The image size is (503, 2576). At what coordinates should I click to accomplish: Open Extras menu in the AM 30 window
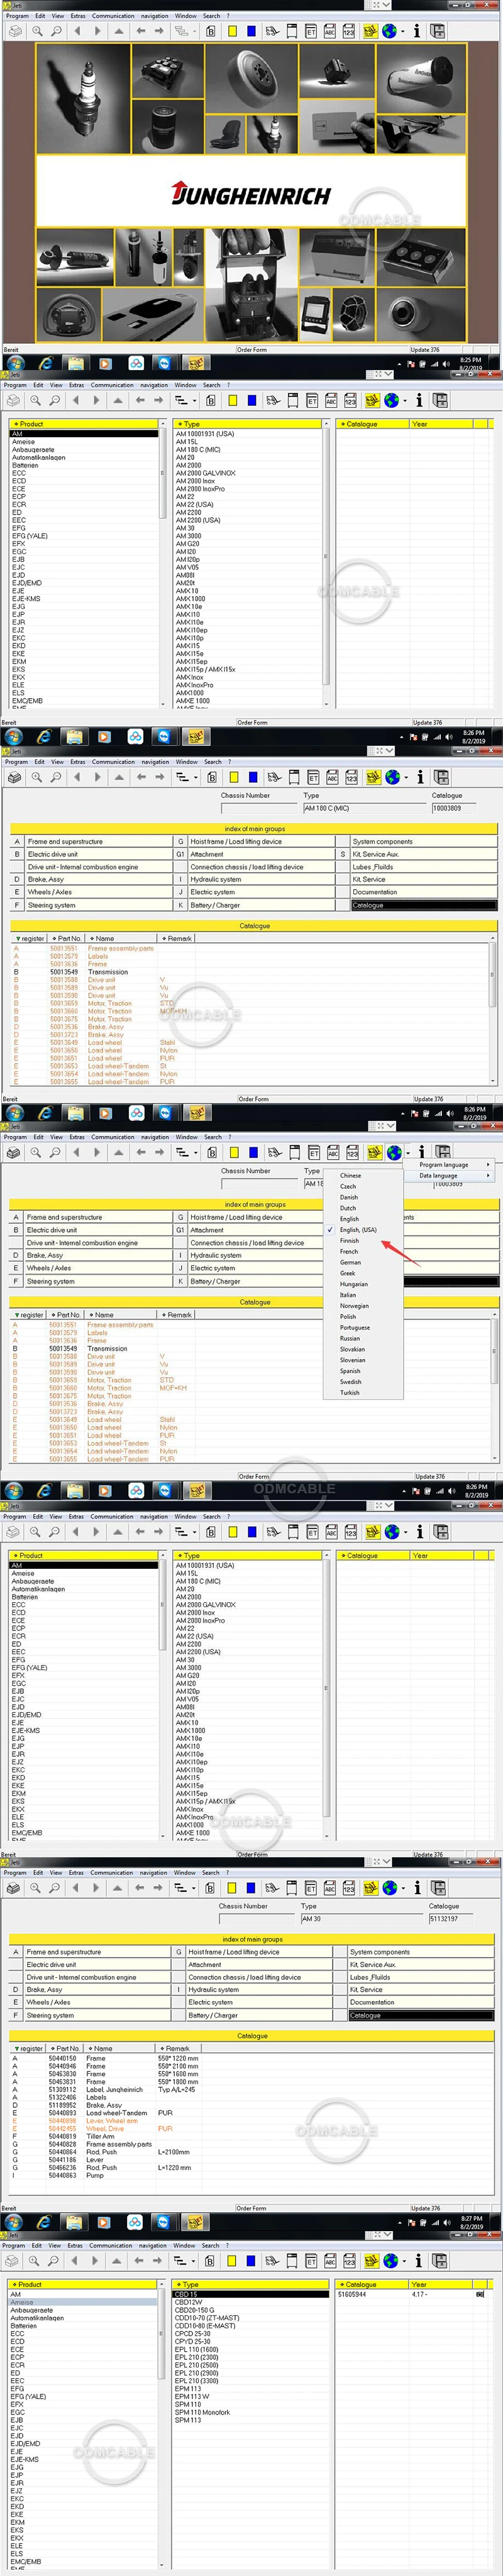pos(76,1872)
